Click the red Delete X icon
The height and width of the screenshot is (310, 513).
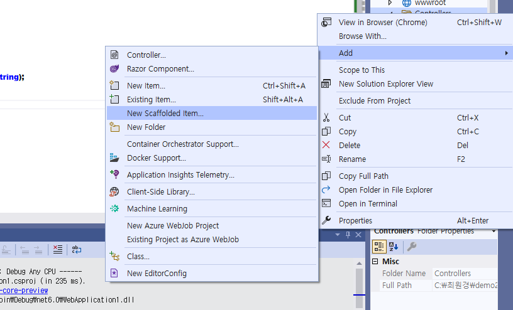point(326,145)
